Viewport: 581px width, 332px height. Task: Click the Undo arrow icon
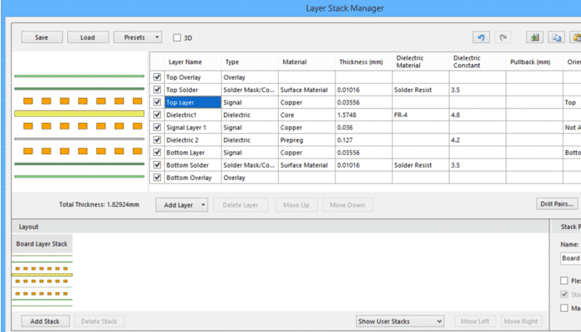click(x=481, y=37)
